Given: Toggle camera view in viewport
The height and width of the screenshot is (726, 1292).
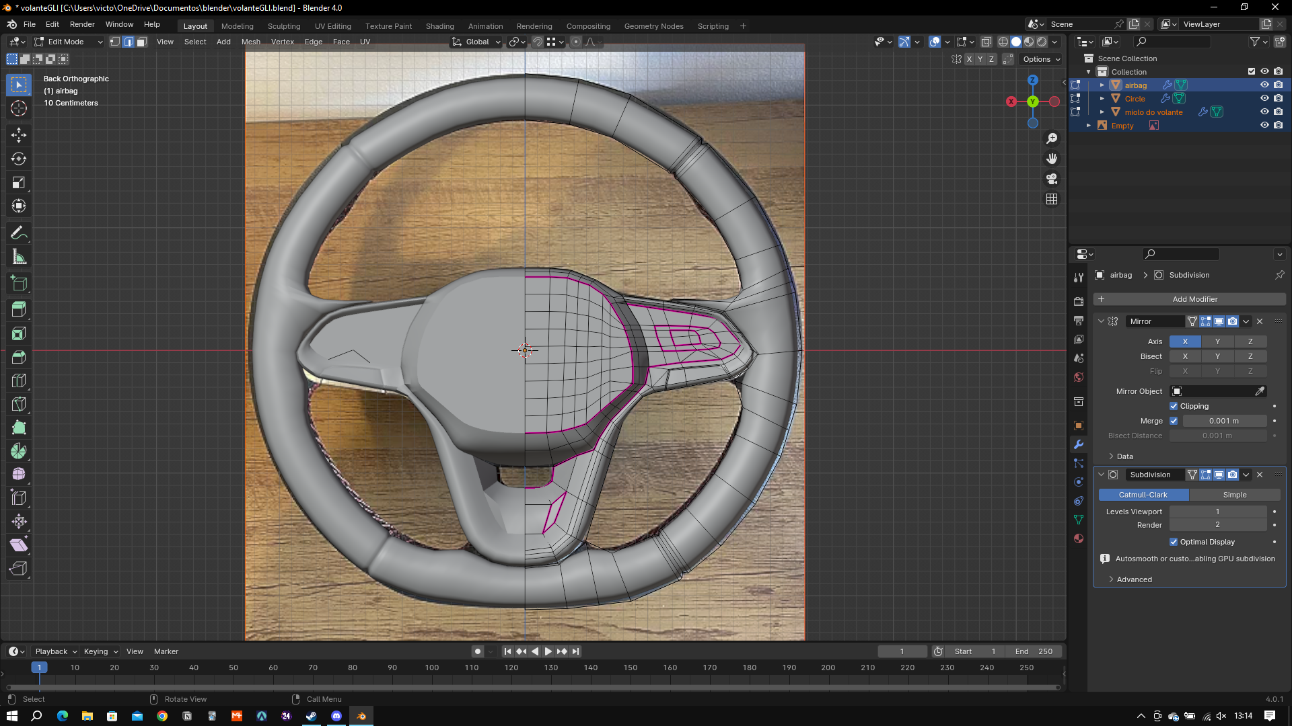Looking at the screenshot, I should click(x=1052, y=179).
